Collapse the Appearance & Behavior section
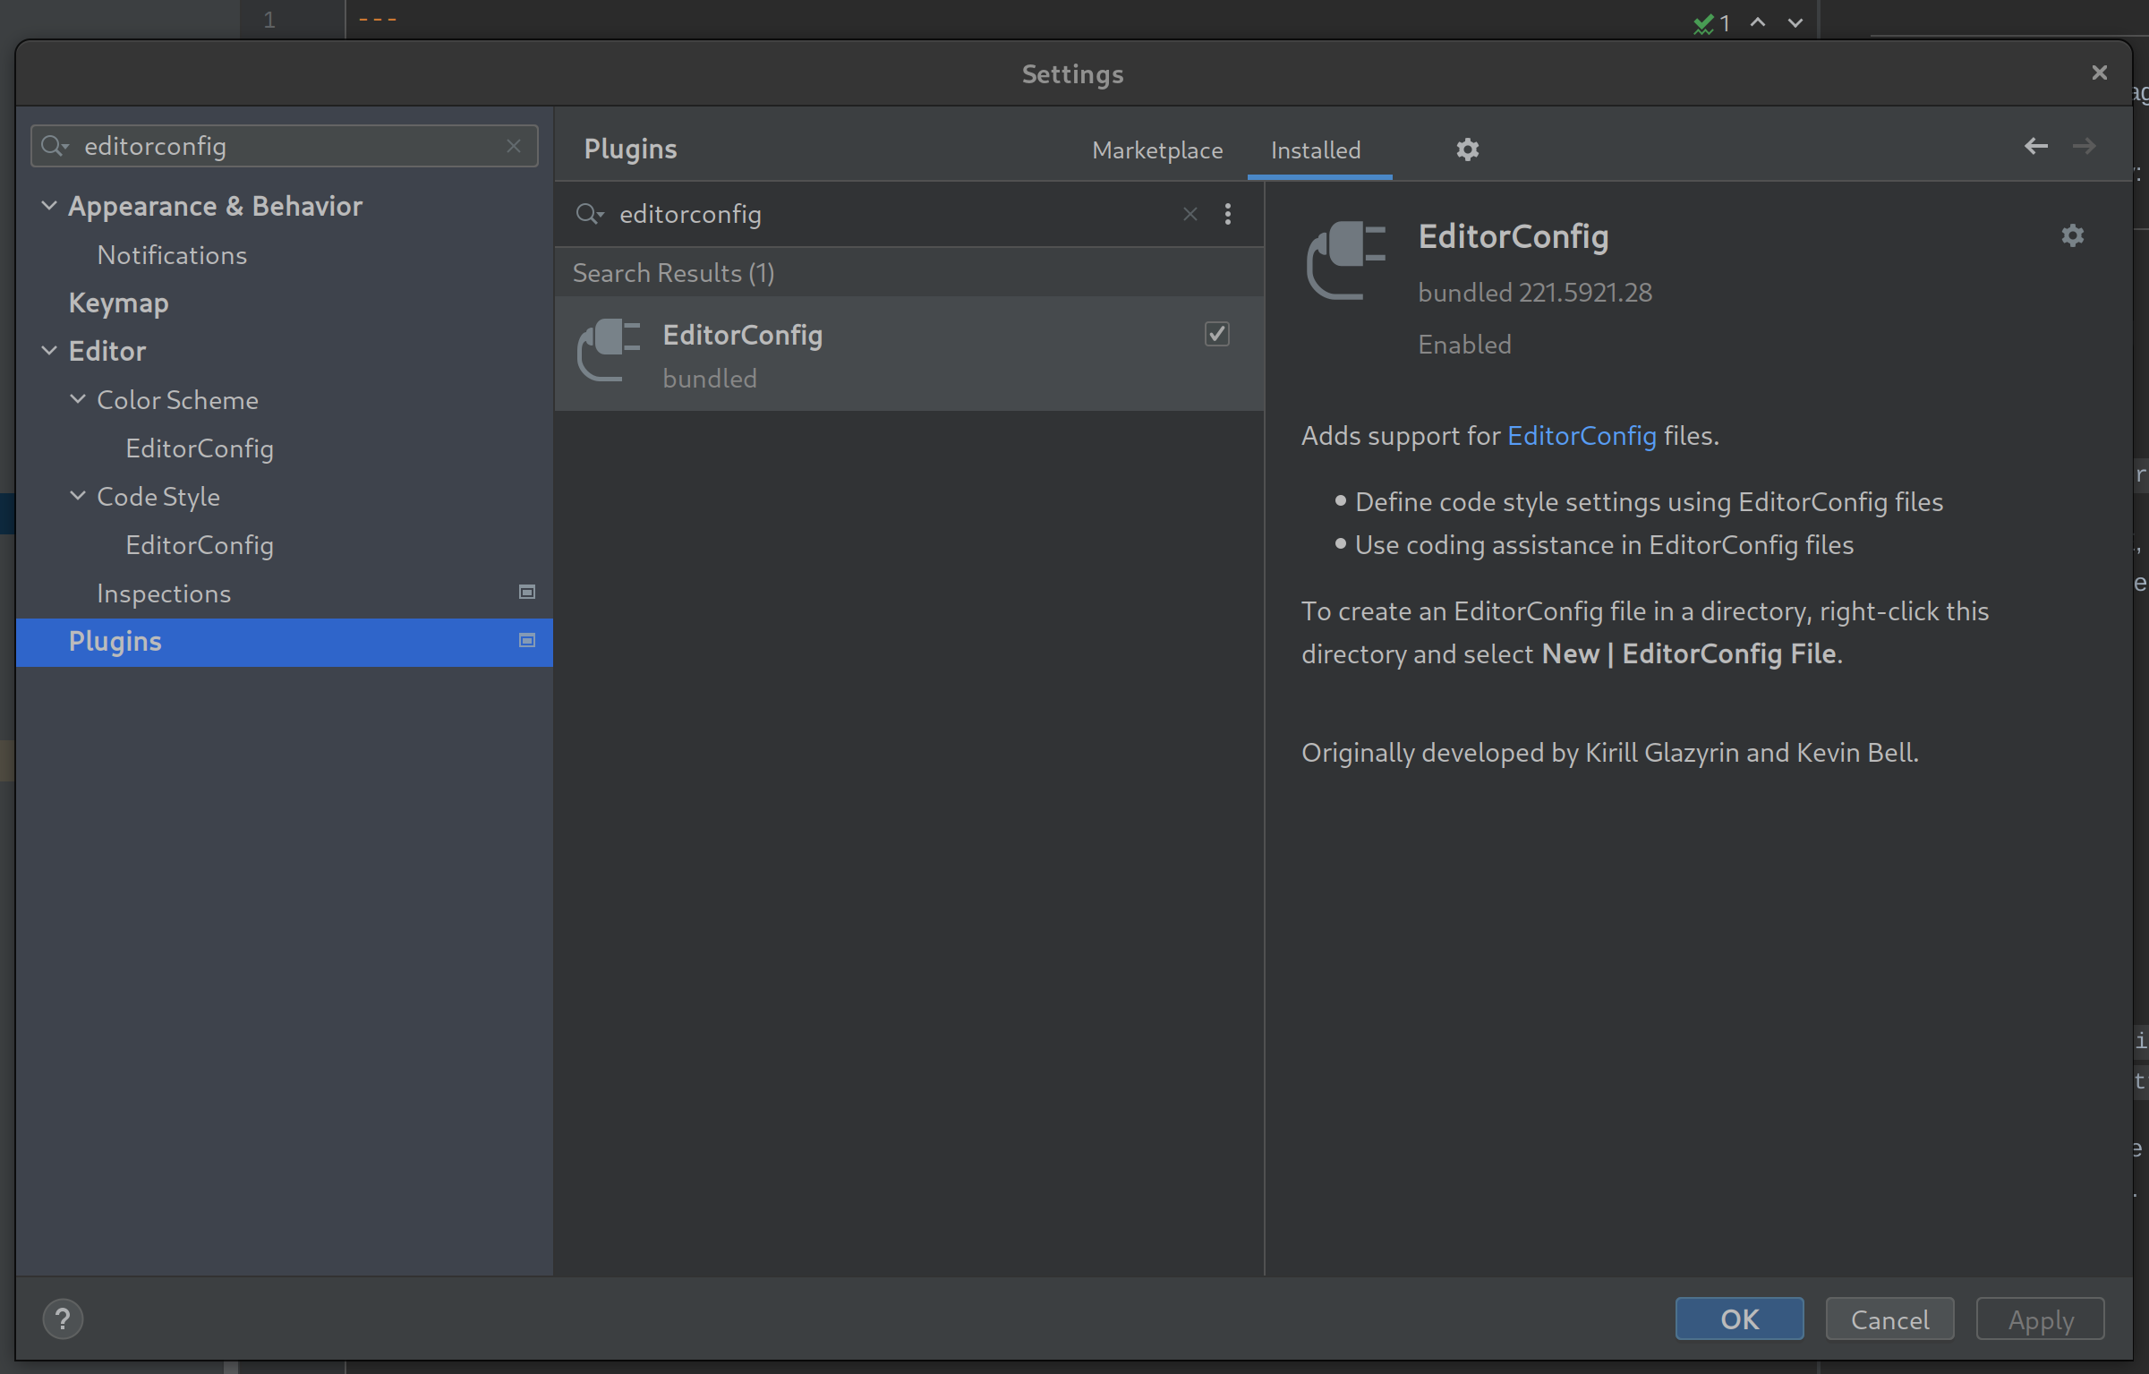The width and height of the screenshot is (2149, 1374). coord(49,206)
